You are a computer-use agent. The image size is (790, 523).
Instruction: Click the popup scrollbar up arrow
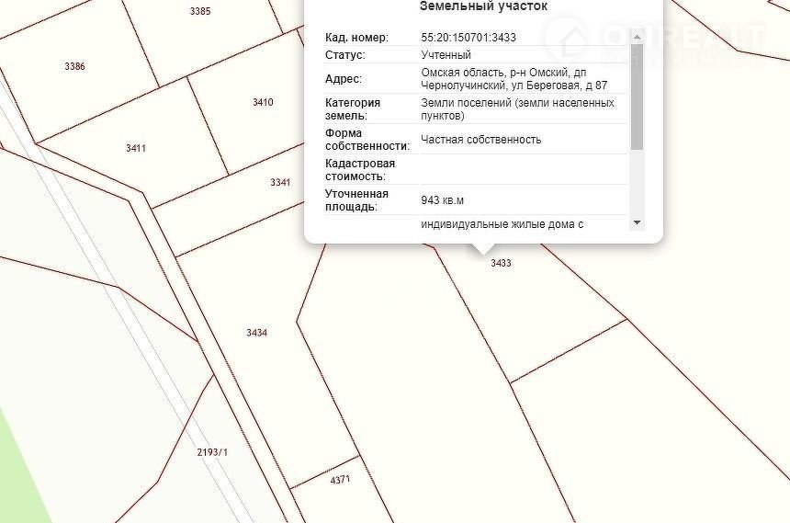(637, 38)
